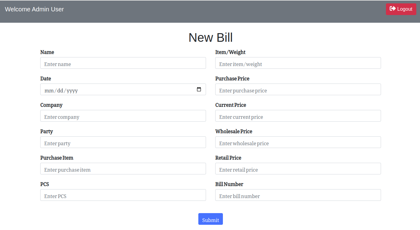Click the Logout button
The image size is (420, 230).
tap(401, 9)
